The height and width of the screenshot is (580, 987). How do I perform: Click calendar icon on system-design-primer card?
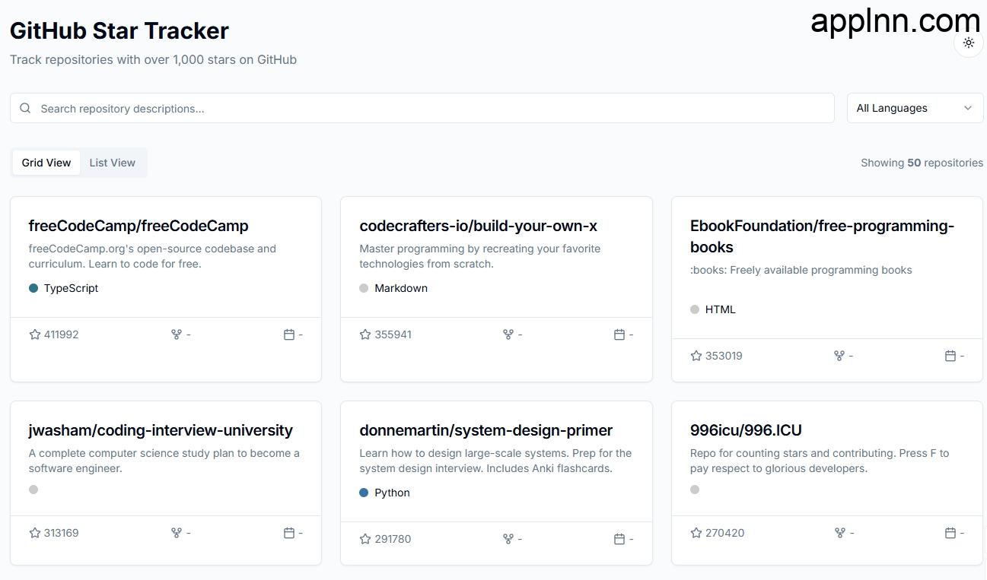[619, 539]
